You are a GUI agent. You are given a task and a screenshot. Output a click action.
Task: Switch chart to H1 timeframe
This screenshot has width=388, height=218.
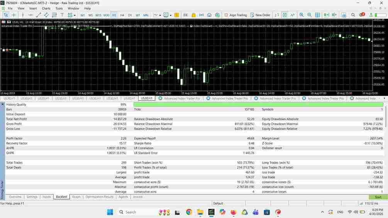click(x=114, y=15)
